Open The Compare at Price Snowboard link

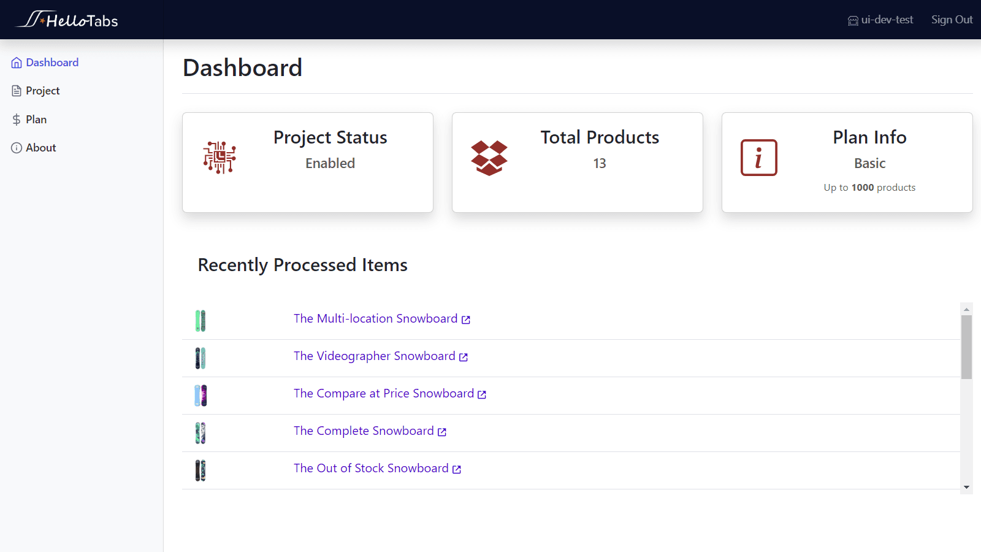[x=384, y=393]
